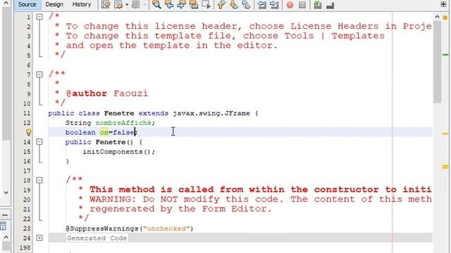The height and width of the screenshot is (253, 451).
Task: Click on '@SuppressWarnings' annotation
Action: tap(102, 228)
